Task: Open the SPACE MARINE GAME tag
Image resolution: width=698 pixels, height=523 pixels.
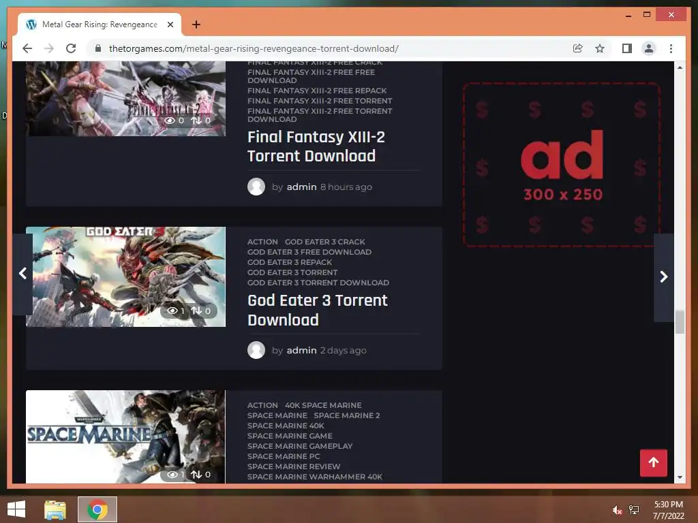Action: pos(290,437)
